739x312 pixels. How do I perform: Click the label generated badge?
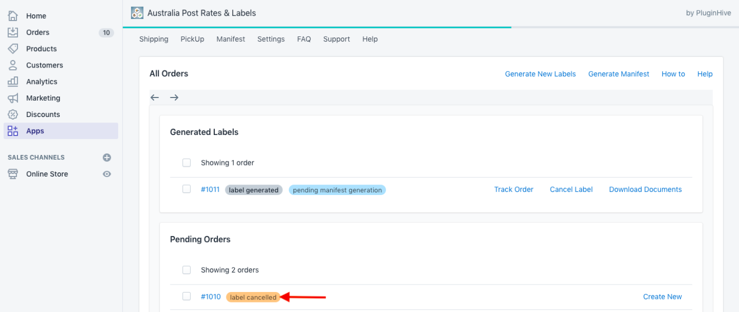(254, 190)
